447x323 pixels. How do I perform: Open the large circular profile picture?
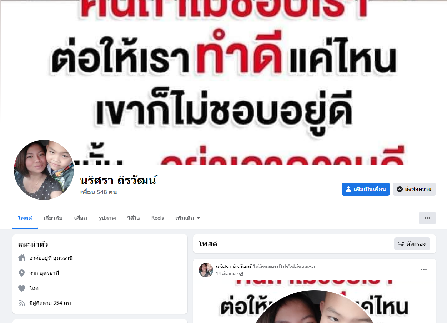tap(44, 170)
